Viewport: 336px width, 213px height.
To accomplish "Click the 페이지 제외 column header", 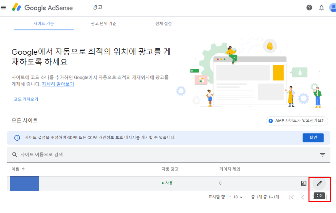I will click(230, 169).
